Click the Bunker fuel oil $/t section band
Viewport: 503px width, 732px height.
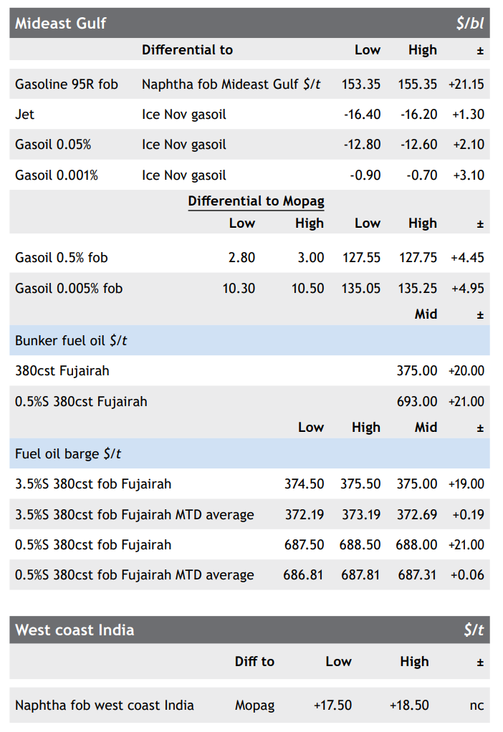pos(249,340)
